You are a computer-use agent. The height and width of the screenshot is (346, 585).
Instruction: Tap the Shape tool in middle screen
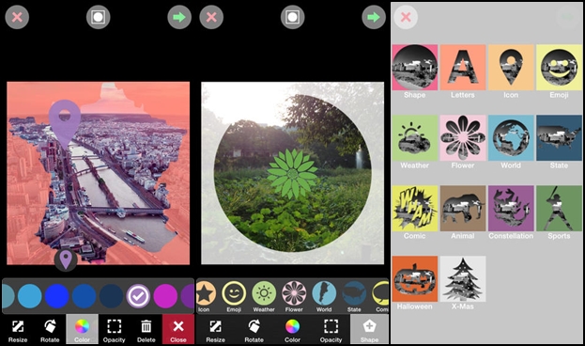[x=369, y=329]
